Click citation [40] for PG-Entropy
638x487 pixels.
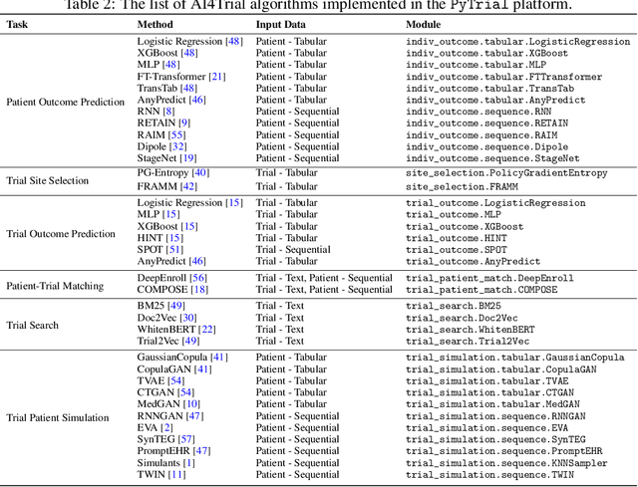pyautogui.click(x=200, y=173)
